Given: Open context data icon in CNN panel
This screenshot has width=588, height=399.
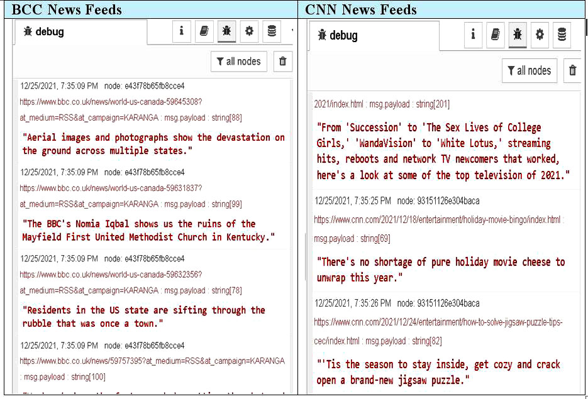Looking at the screenshot, I should click(562, 35).
